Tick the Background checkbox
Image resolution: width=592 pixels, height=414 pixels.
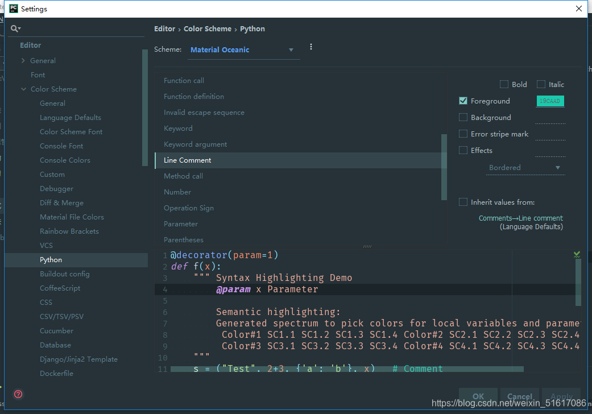tap(463, 117)
